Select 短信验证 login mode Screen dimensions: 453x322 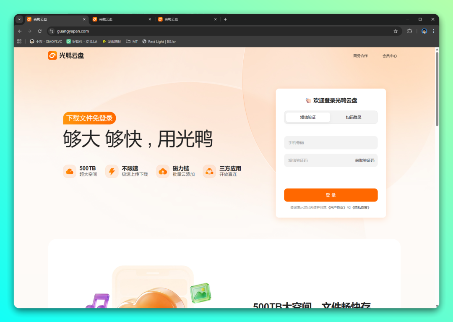(308, 118)
